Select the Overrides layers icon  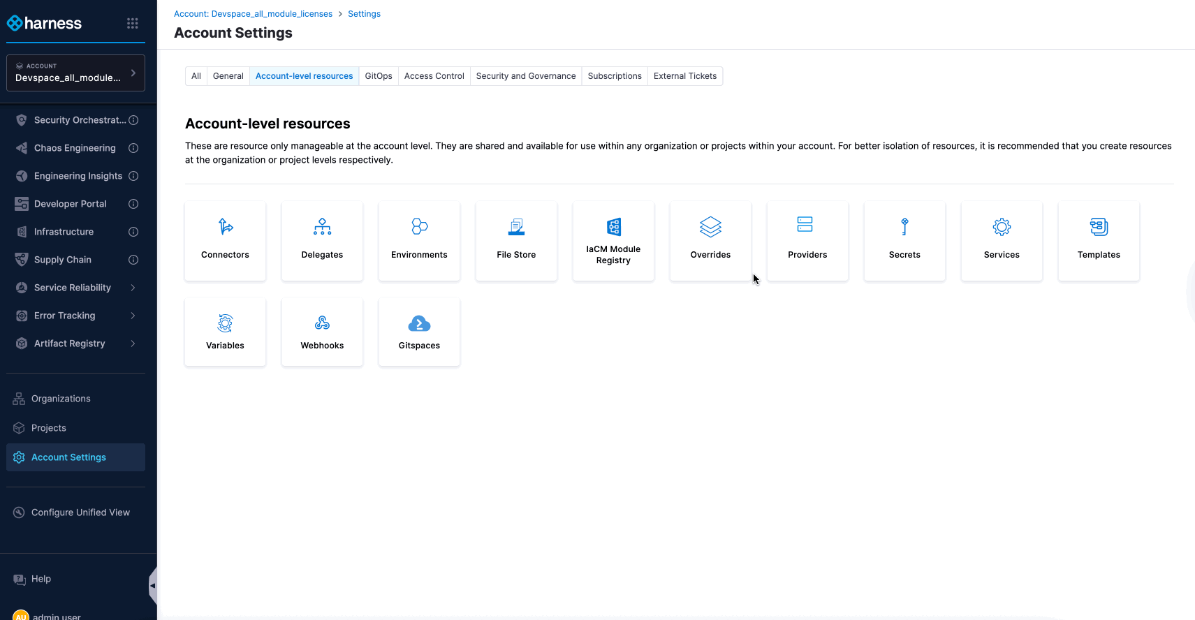click(710, 227)
